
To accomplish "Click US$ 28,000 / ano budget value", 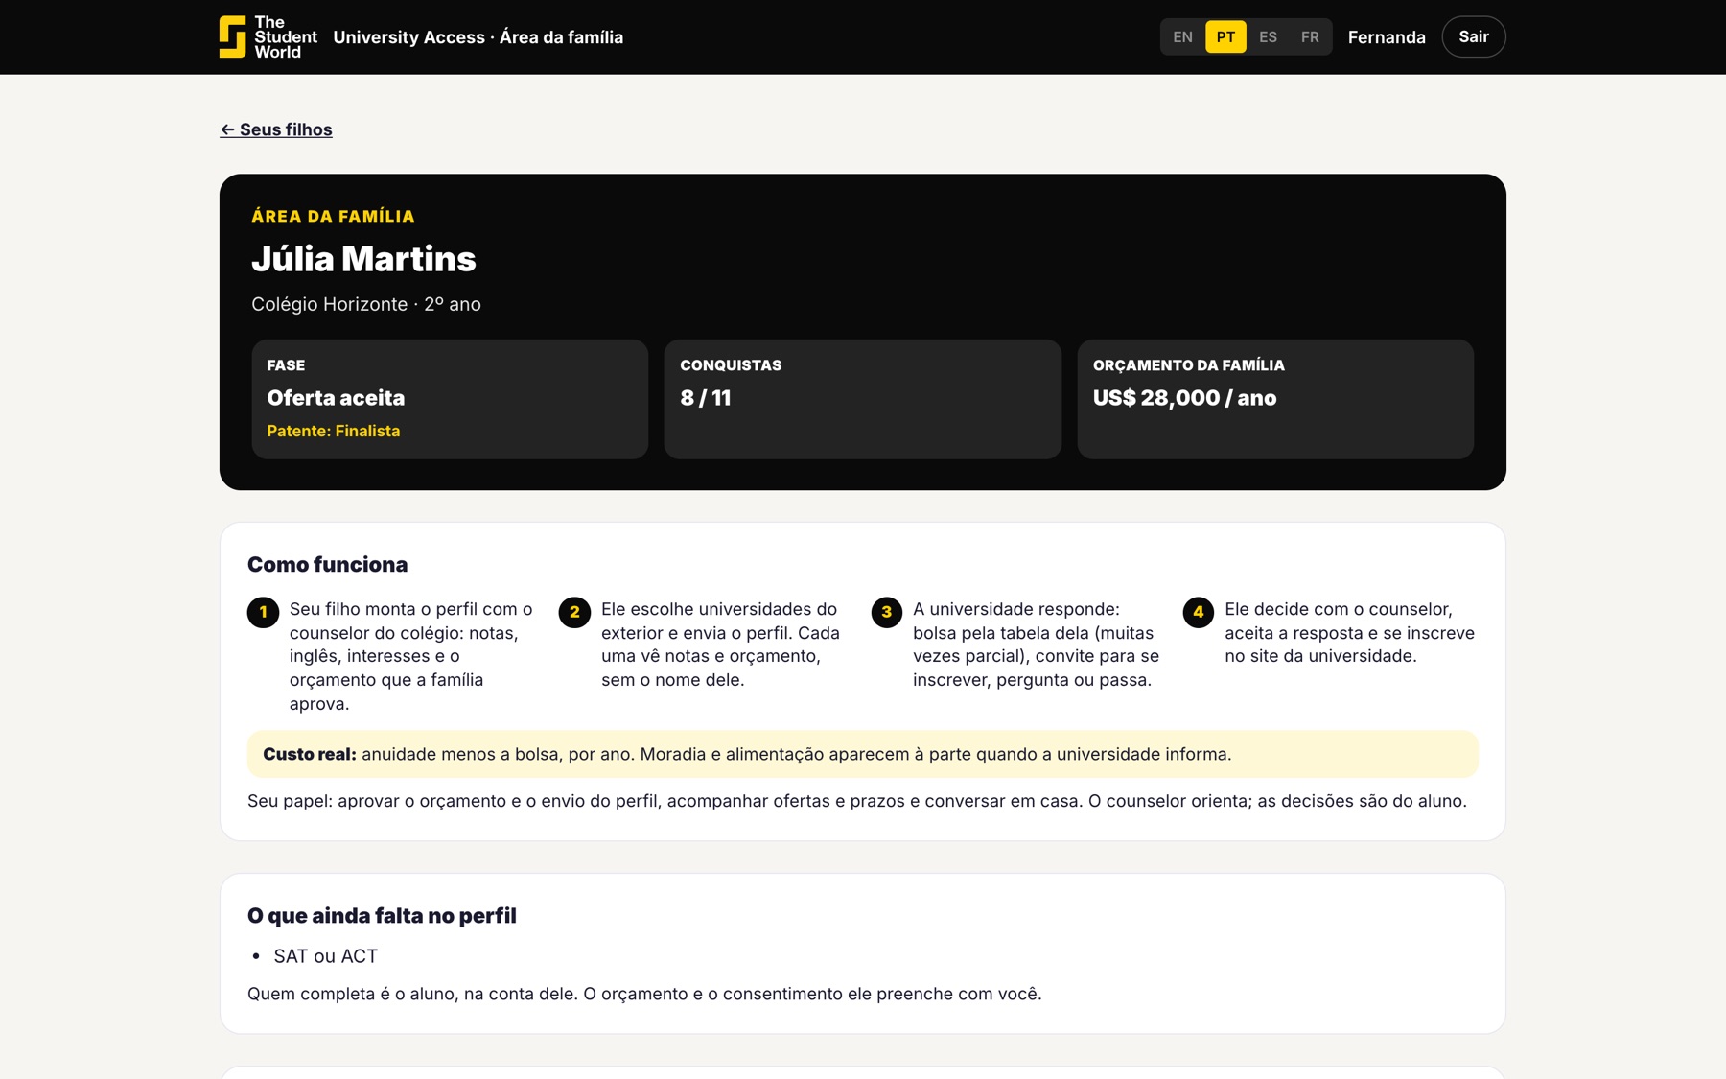I will pos(1184,398).
